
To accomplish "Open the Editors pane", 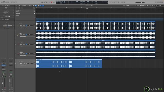I will point(16,2).
